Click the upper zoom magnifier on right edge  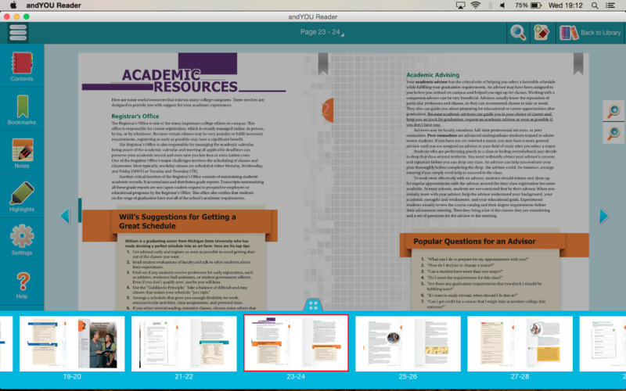[613, 112]
